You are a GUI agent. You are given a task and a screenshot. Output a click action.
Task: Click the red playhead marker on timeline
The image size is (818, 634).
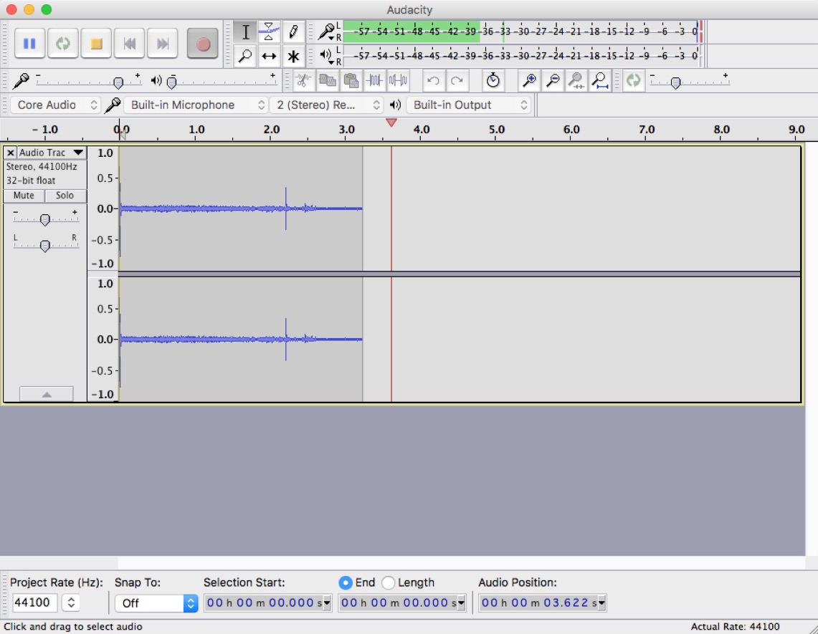pyautogui.click(x=391, y=123)
